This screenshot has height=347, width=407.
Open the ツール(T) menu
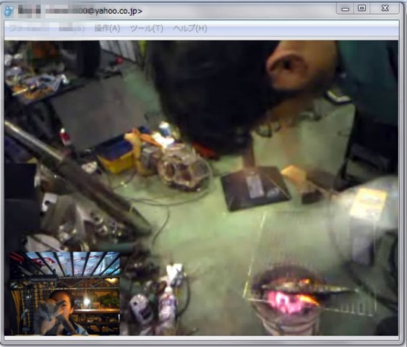[147, 28]
